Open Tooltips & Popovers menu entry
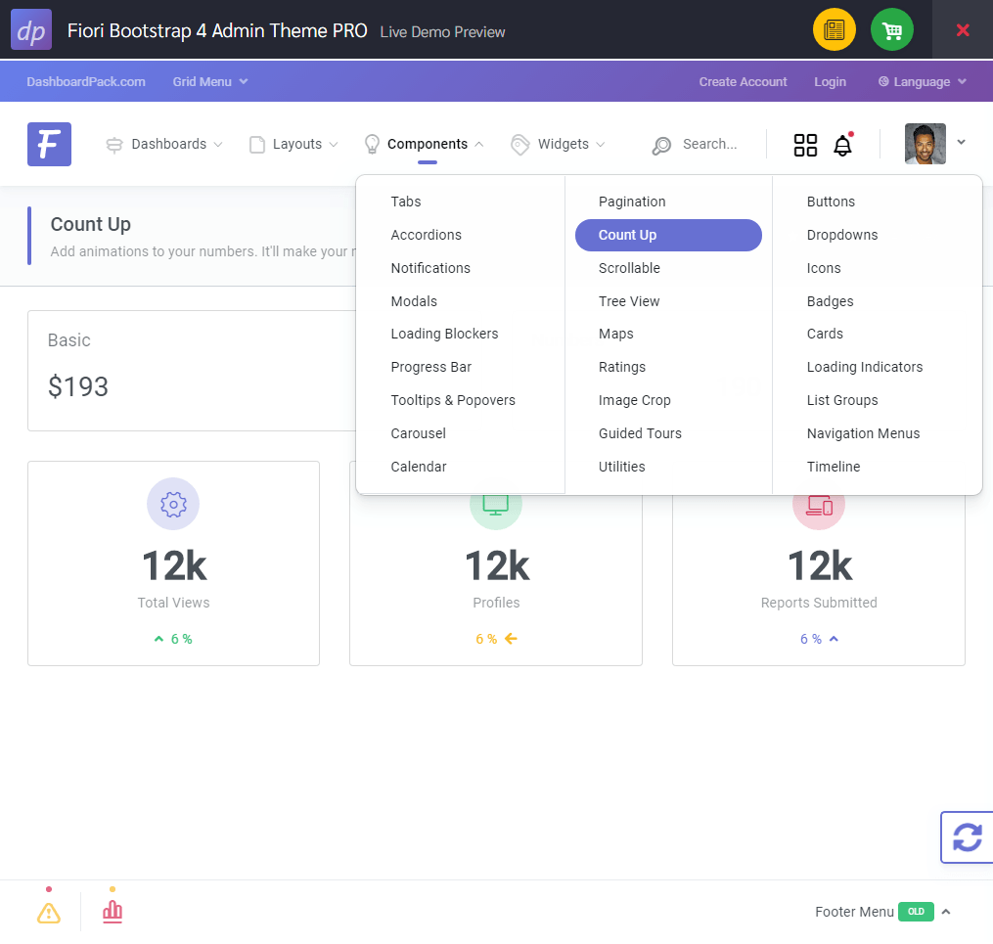 click(452, 400)
